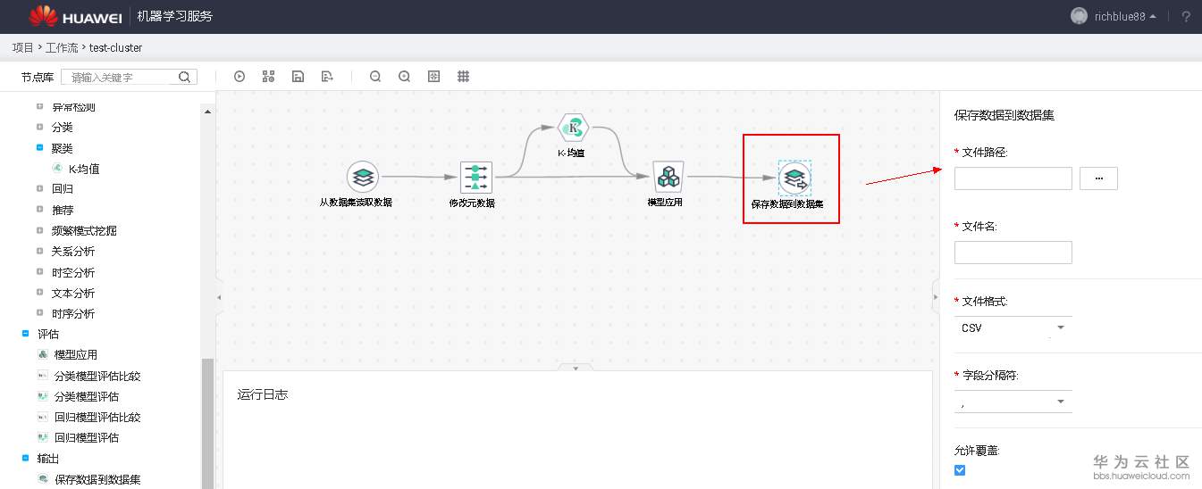Image resolution: width=1202 pixels, height=489 pixels.
Task: Open the 字段分隔符 dropdown
Action: point(1013,402)
